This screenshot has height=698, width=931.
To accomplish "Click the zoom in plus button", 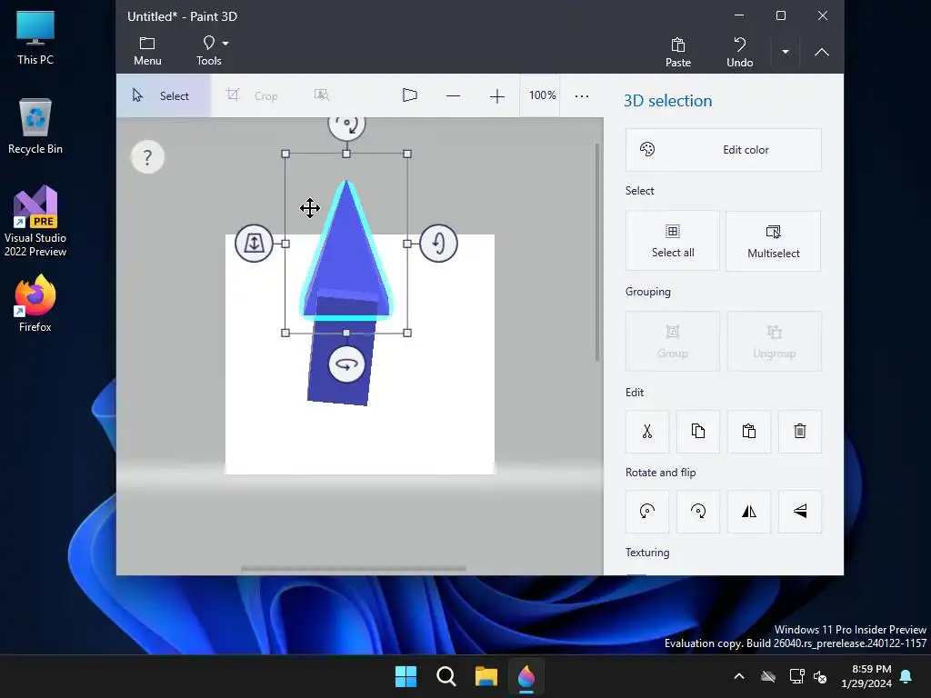I will [x=497, y=96].
